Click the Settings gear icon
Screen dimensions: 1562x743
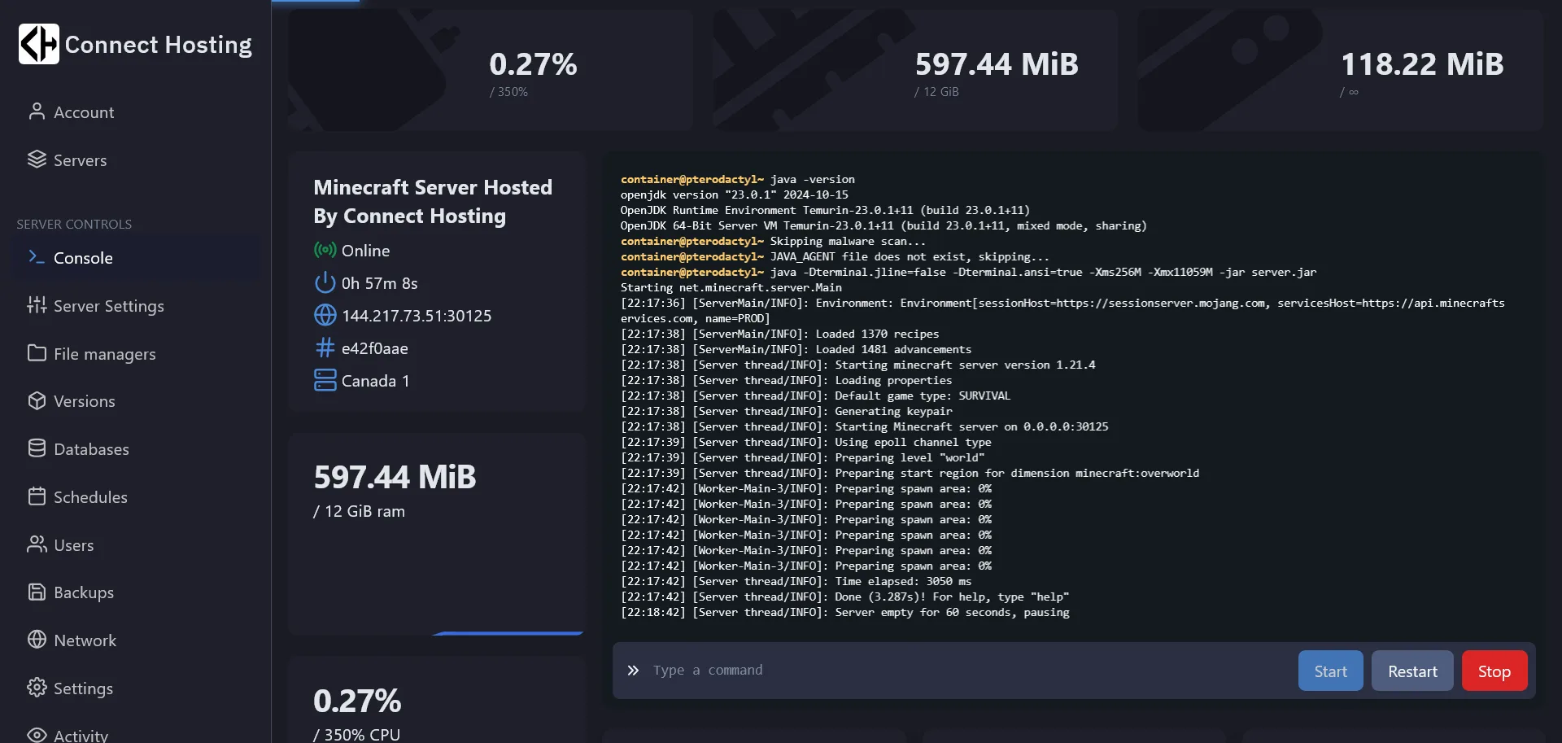tap(37, 688)
